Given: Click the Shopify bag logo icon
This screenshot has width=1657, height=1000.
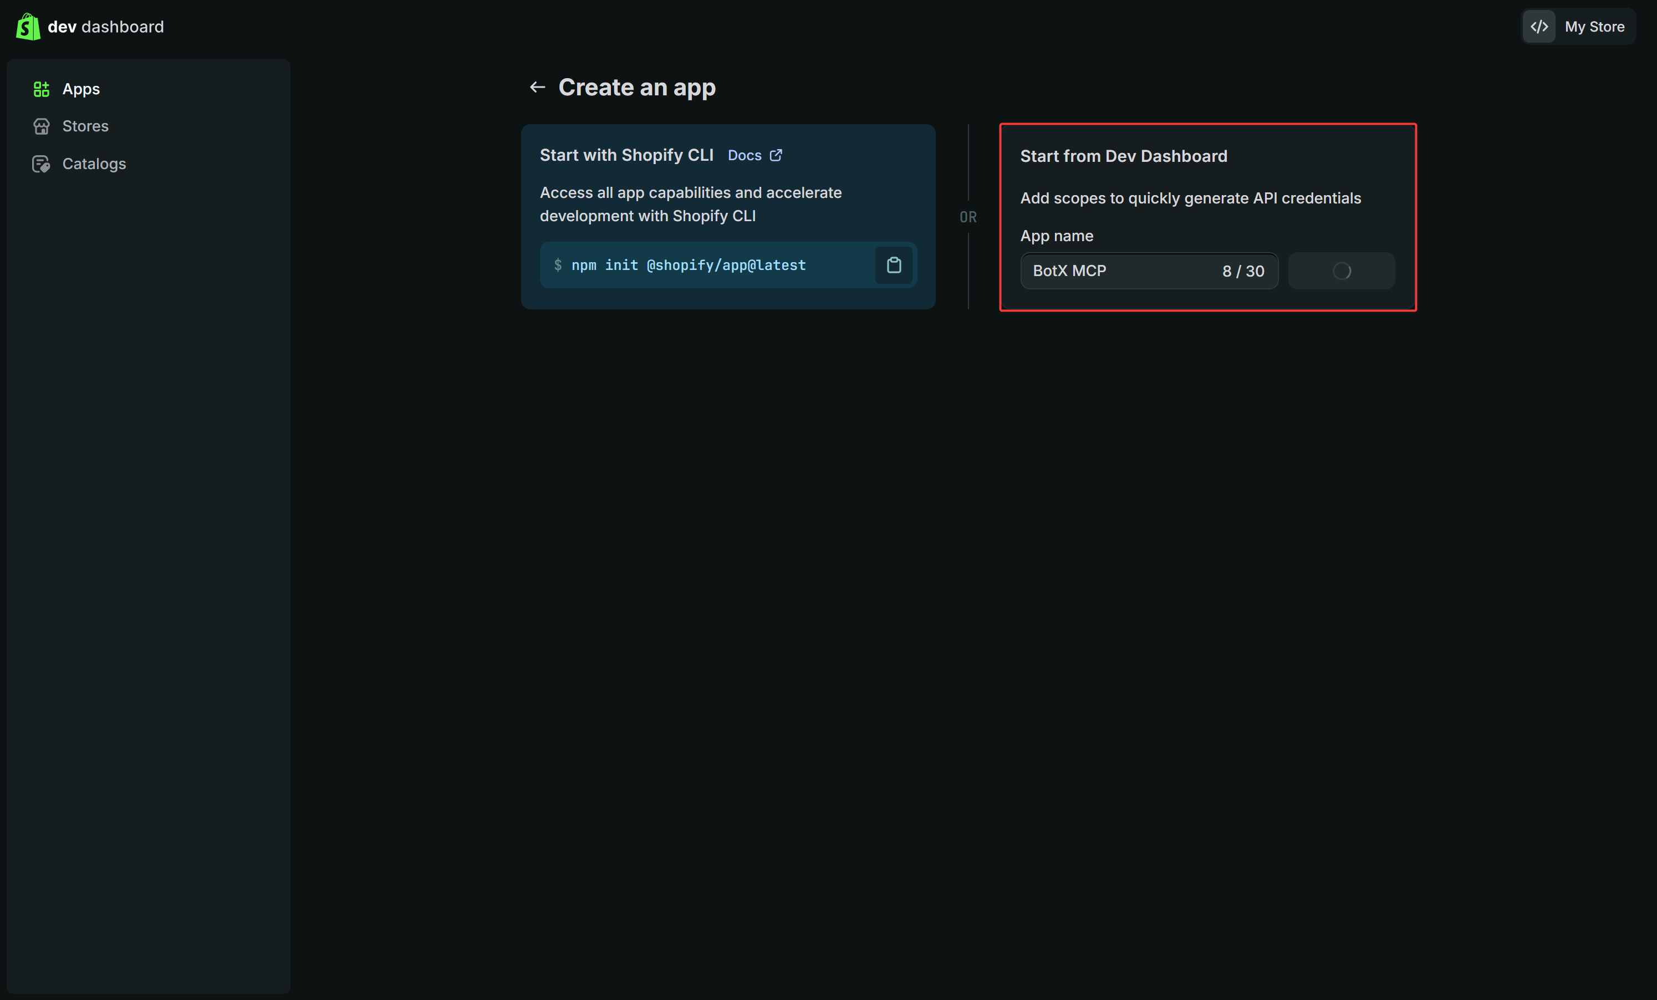Looking at the screenshot, I should click(28, 27).
